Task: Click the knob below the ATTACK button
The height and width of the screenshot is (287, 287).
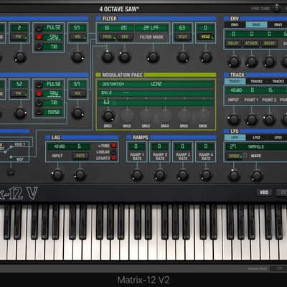Action: [252, 62]
